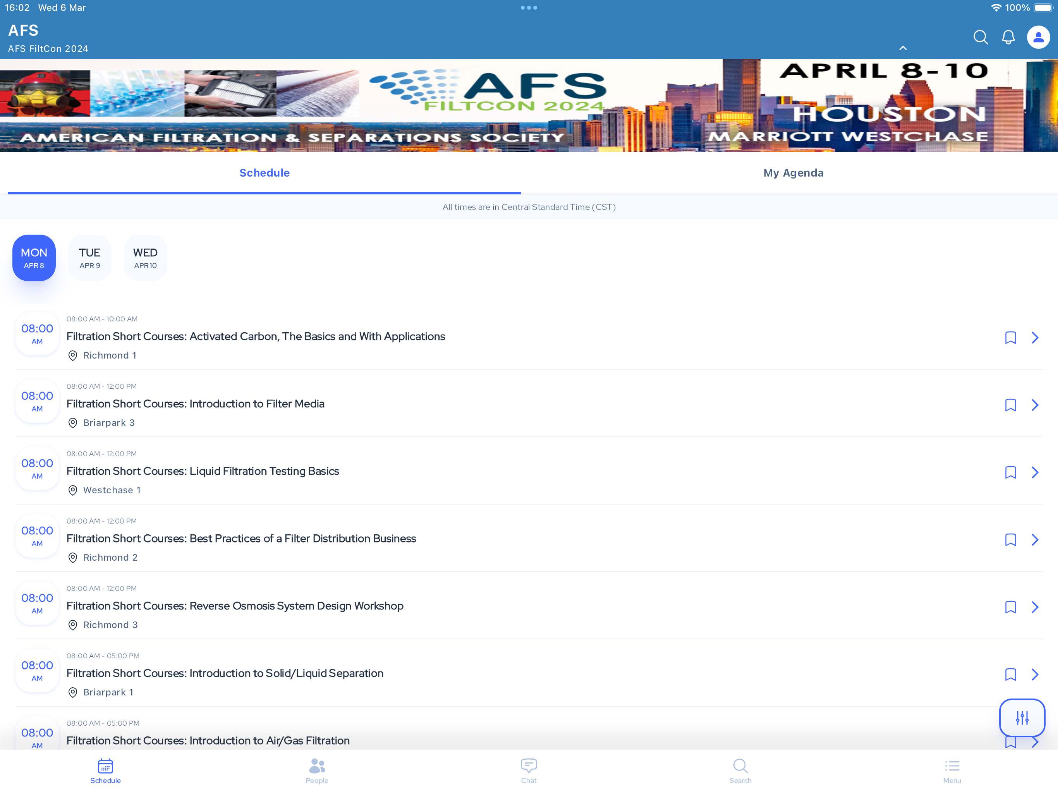Tap the three-dot multitasking indicator at top
Screen dimensions: 1058x793
tap(529, 8)
